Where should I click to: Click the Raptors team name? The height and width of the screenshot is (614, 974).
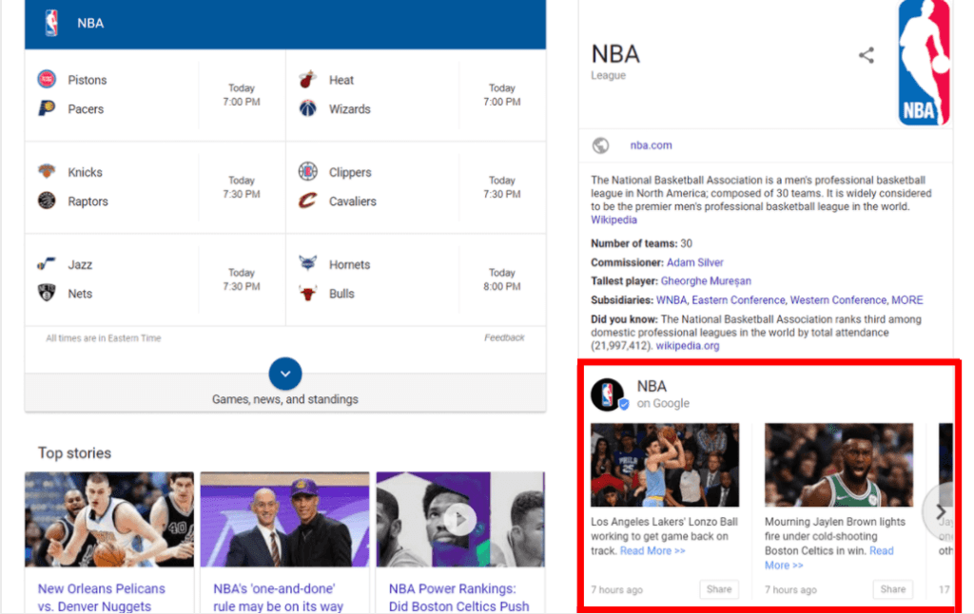[88, 201]
